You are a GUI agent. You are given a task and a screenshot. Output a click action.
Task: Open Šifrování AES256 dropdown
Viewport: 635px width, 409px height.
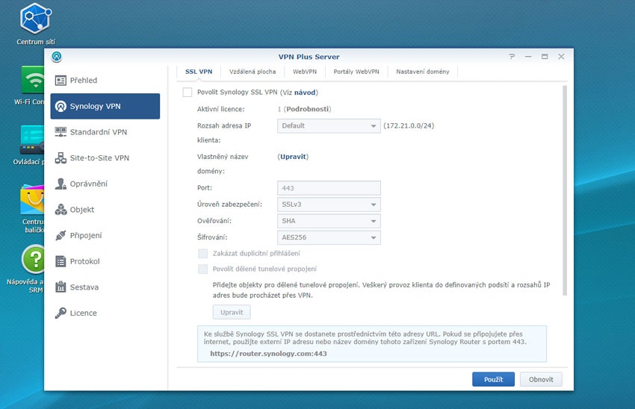click(x=329, y=237)
